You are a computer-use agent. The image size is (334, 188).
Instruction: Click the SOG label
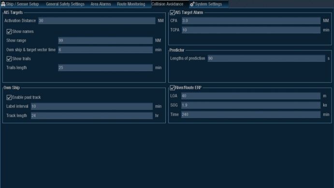174,105
